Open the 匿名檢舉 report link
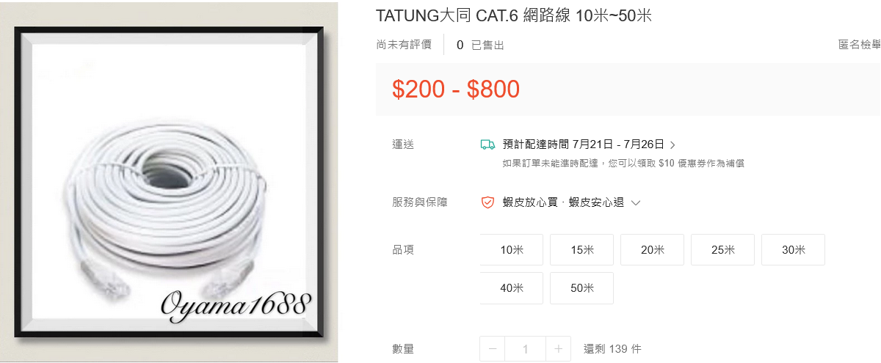 point(860,45)
